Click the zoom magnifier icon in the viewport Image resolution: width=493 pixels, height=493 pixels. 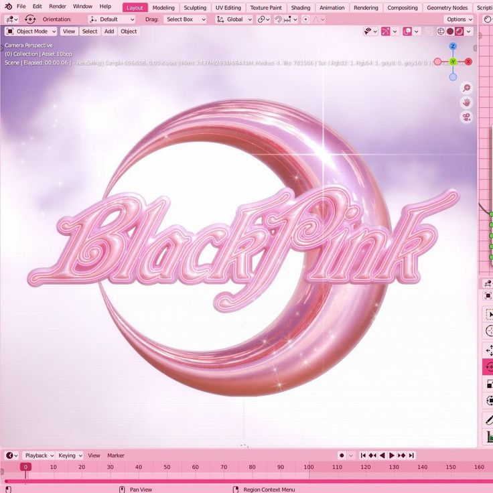click(x=466, y=88)
